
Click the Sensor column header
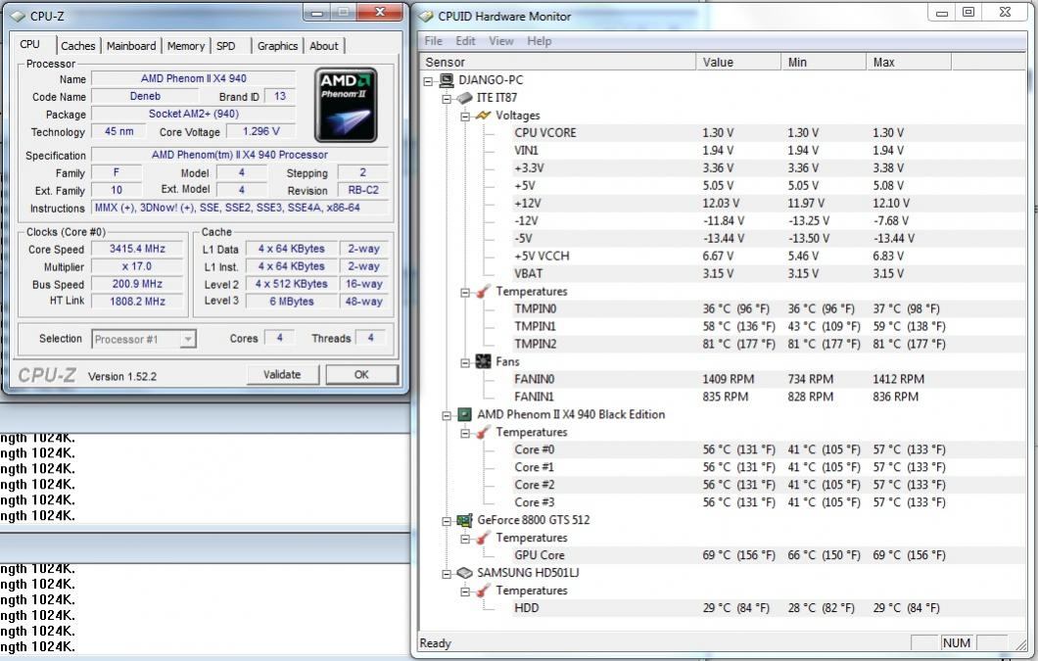coord(557,63)
